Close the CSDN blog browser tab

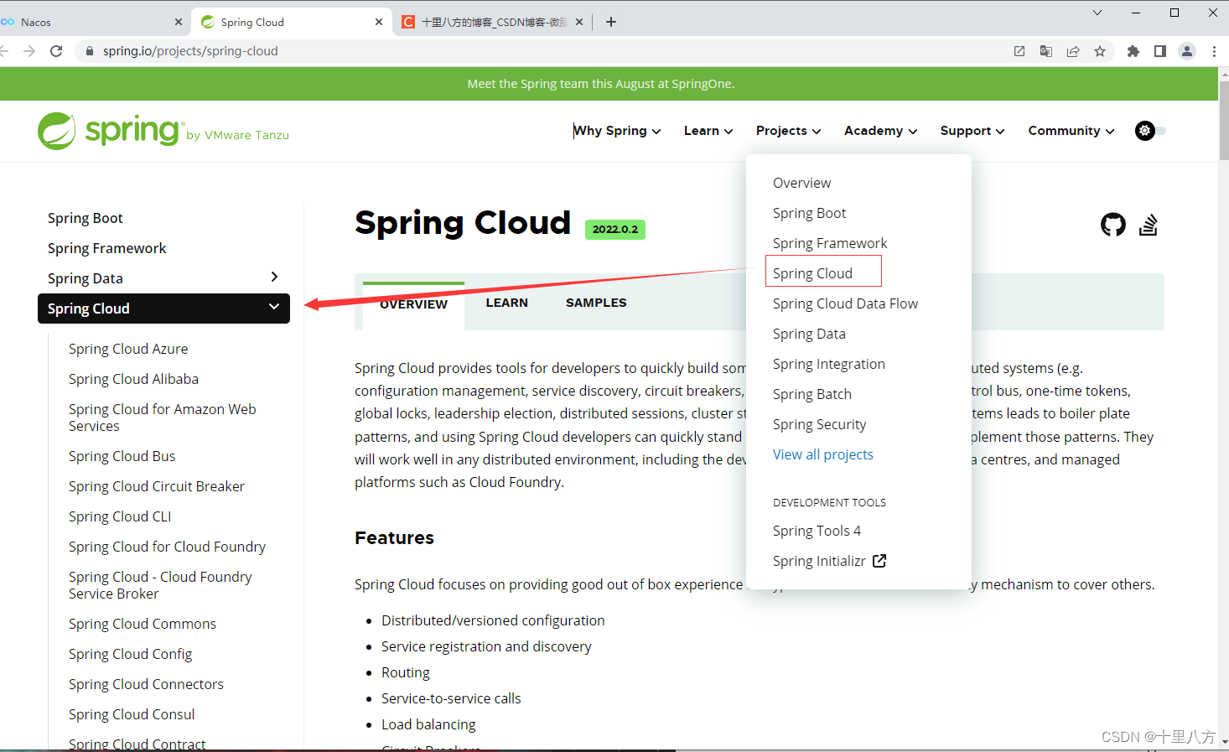(579, 22)
